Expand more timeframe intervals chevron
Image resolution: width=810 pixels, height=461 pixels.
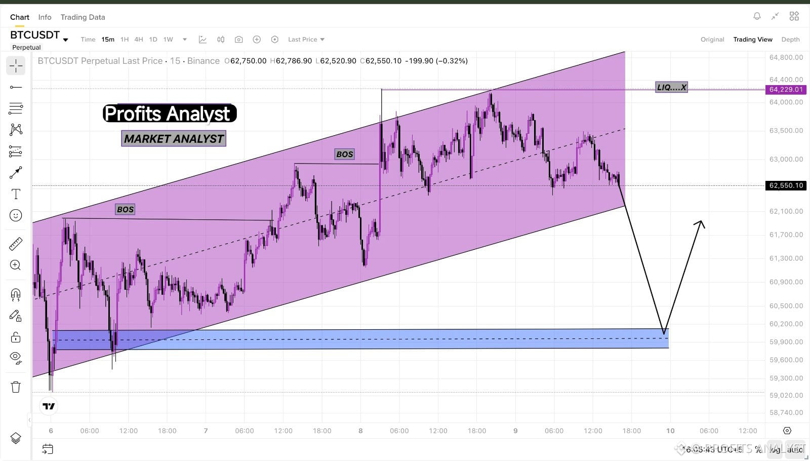tap(185, 39)
